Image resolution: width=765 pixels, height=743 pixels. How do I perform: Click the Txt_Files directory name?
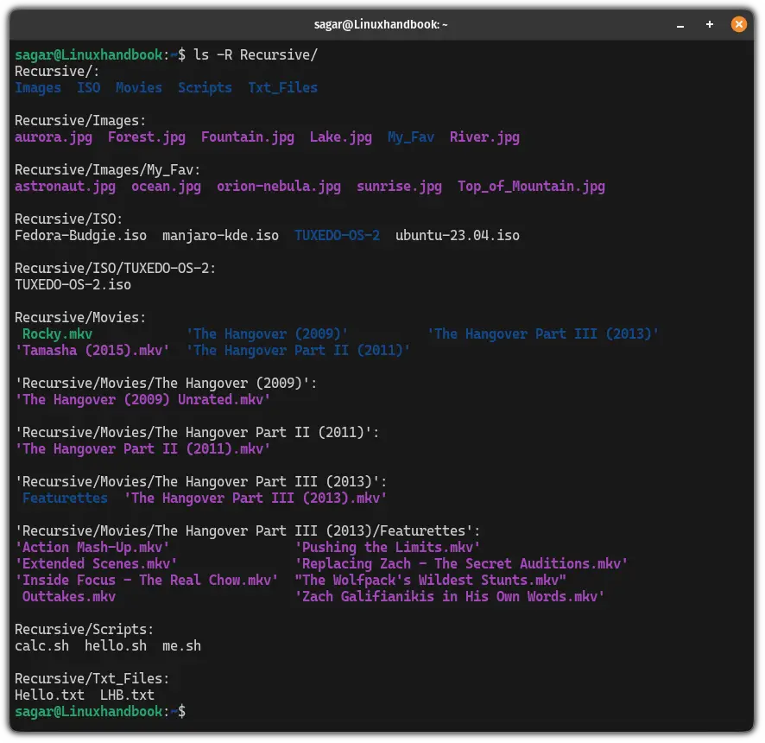pos(282,87)
